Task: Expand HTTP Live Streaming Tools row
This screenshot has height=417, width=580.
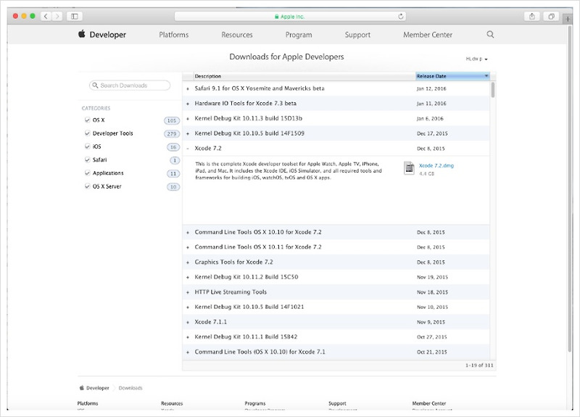Action: click(x=188, y=292)
